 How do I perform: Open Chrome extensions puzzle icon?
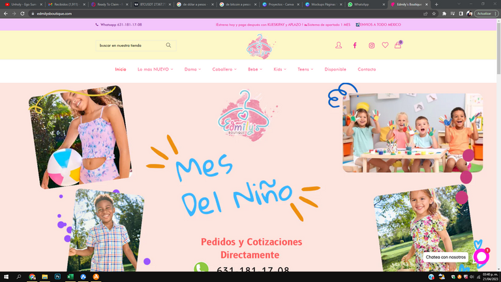444,14
